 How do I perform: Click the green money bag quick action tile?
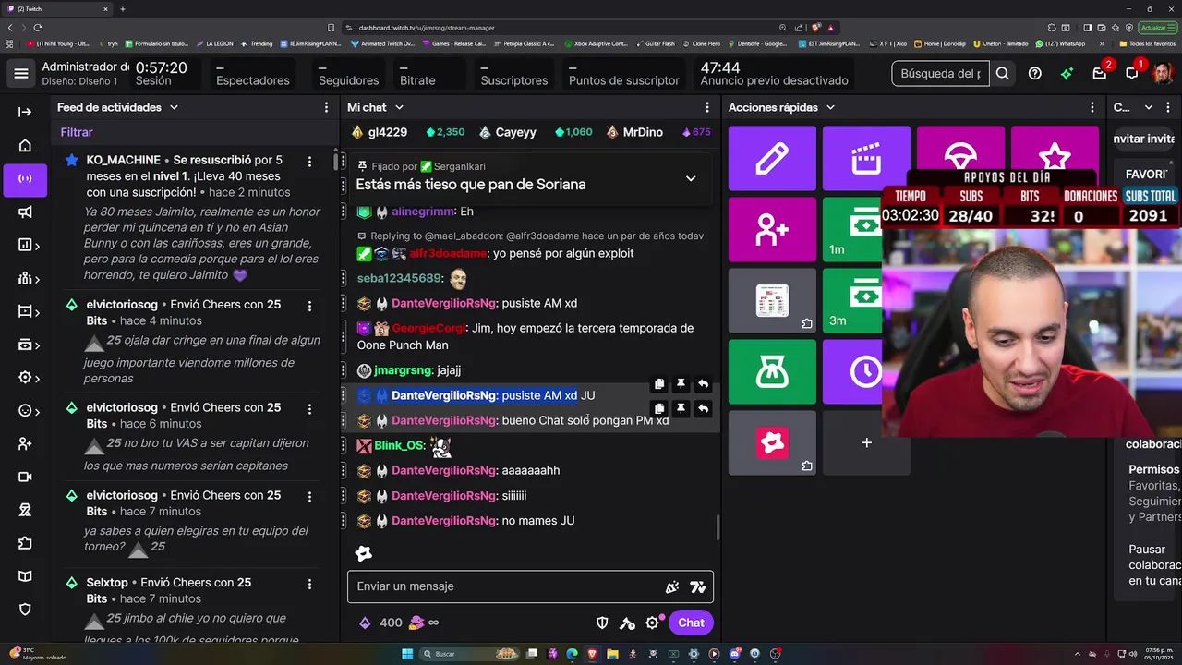pos(772,371)
